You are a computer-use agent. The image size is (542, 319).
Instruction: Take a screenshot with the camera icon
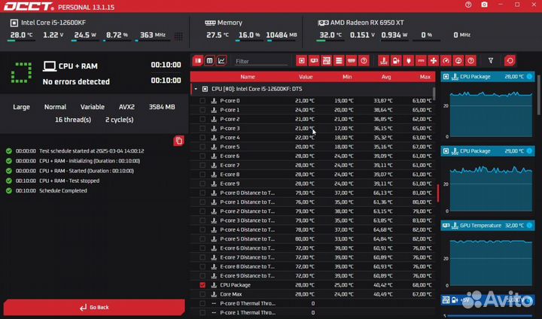[x=484, y=5]
